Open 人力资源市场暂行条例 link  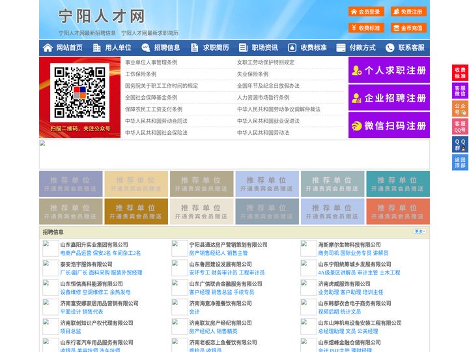coord(263,98)
